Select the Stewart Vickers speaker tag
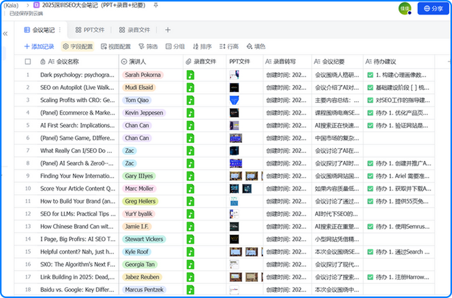The height and width of the screenshot is (298, 452). pyautogui.click(x=144, y=239)
